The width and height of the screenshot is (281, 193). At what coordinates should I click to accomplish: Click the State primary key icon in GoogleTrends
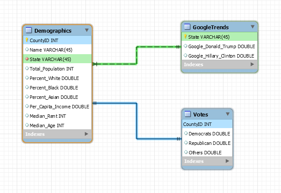pyautogui.click(x=185, y=37)
